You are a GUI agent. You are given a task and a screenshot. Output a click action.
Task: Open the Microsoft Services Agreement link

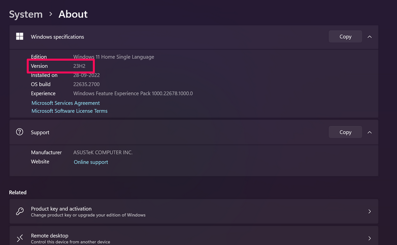[66, 103]
